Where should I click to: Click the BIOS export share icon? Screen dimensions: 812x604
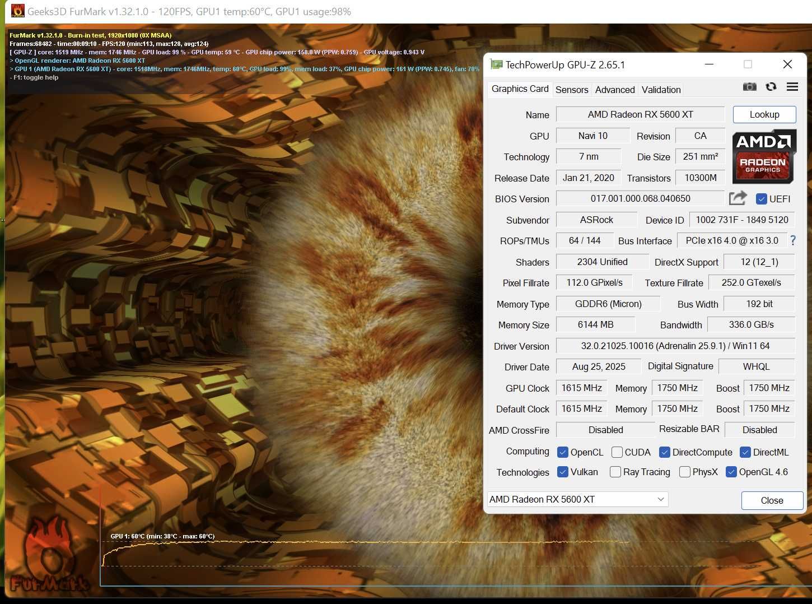(738, 198)
